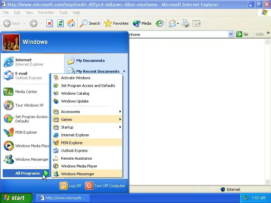The height and width of the screenshot is (203, 271).
Task: Click the Stop icon in IE toolbar
Action: (x=49, y=23)
